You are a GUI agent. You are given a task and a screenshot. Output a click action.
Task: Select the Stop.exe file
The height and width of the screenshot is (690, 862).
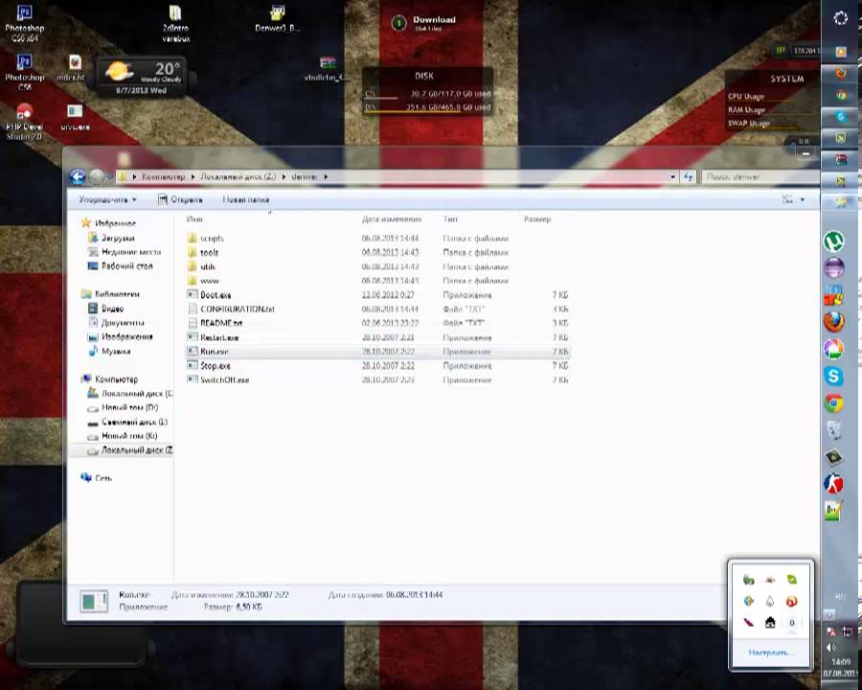point(377,365)
